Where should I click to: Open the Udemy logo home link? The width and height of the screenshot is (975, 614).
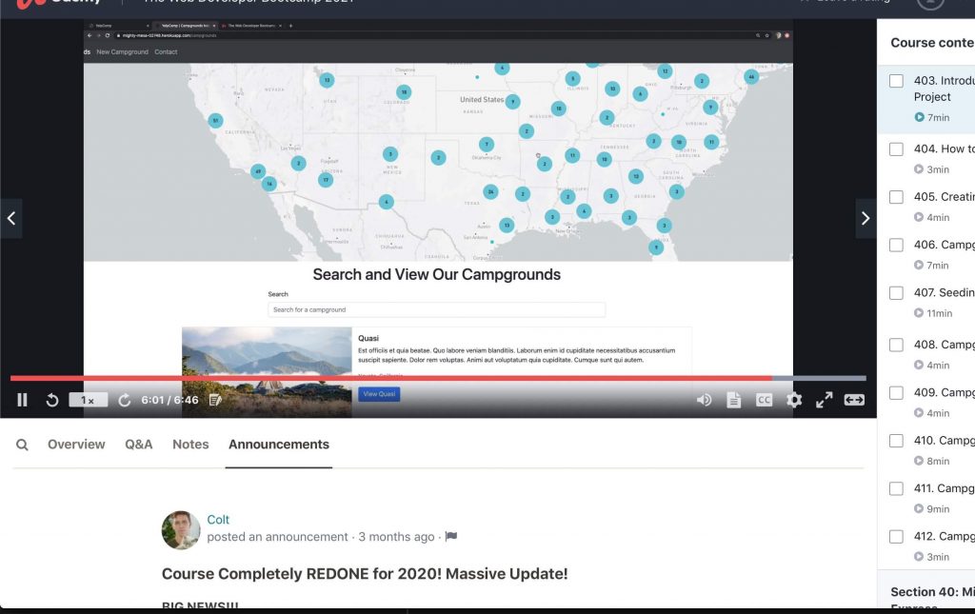click(59, 3)
